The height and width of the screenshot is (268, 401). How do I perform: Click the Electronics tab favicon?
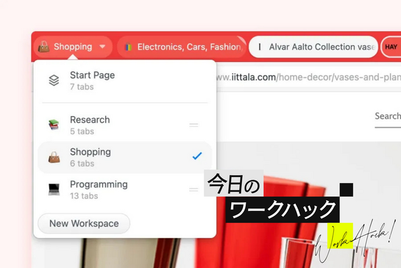coord(128,47)
